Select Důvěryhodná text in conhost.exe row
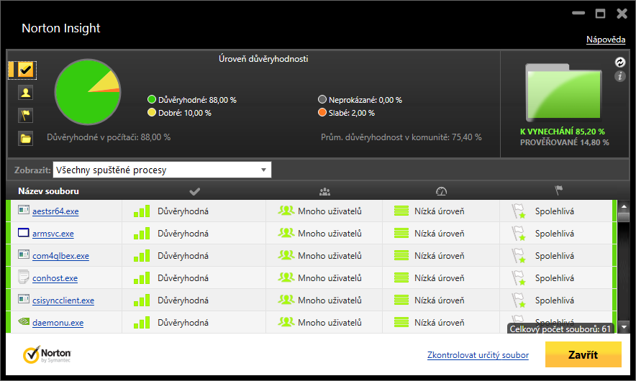 [x=183, y=278]
